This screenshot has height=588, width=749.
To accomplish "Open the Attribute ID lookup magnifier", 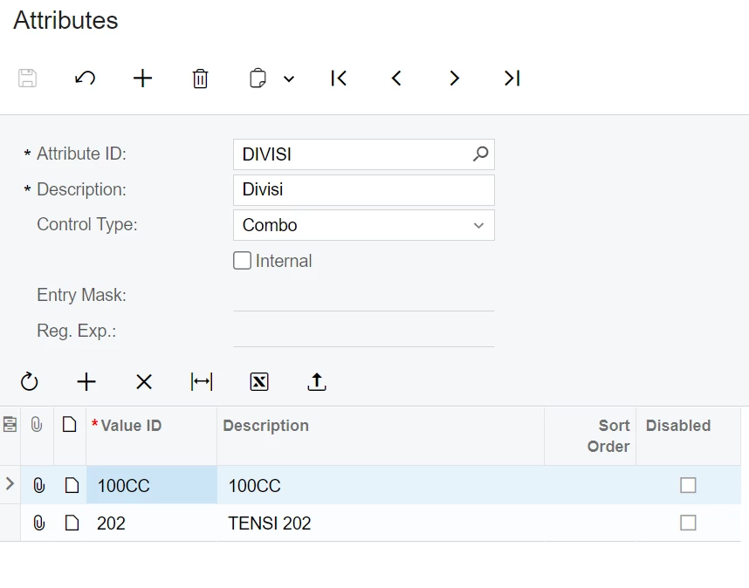I will click(x=480, y=154).
